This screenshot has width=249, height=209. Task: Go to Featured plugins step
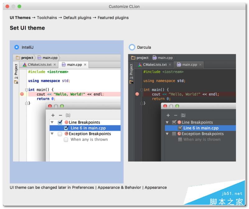113,18
